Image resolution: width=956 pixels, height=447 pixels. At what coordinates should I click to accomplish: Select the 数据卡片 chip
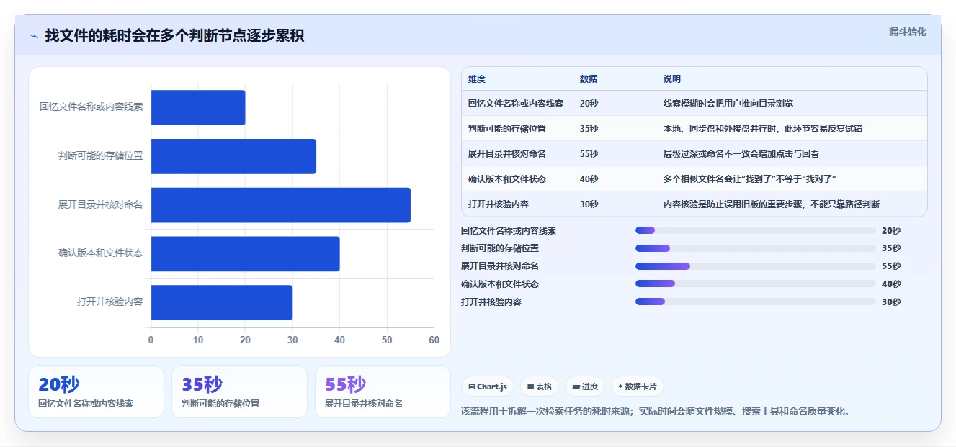[637, 387]
